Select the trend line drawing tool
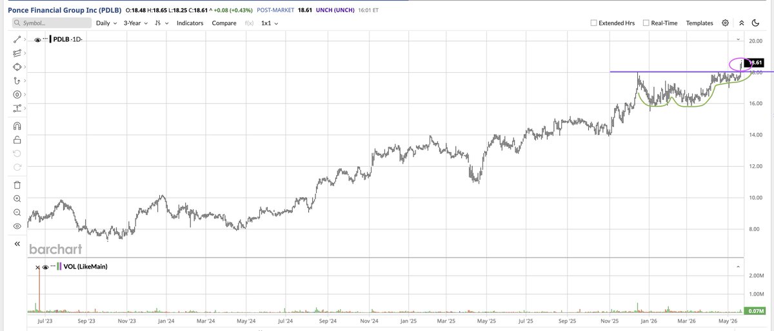This screenshot has width=774, height=331. 17,40
